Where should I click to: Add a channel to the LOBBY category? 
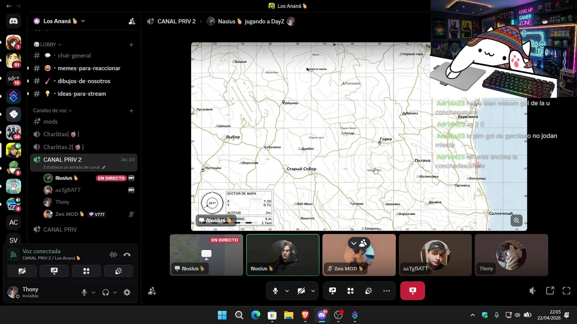click(131, 45)
